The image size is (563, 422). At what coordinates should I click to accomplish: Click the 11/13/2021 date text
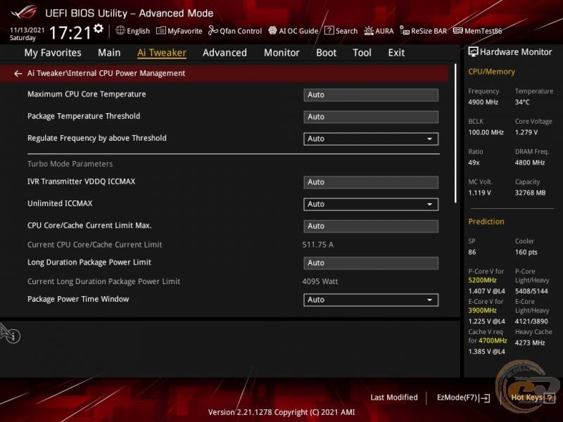(27, 30)
